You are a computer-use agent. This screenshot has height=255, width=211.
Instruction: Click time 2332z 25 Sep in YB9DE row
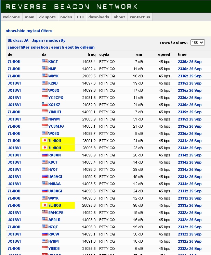pos(189,248)
